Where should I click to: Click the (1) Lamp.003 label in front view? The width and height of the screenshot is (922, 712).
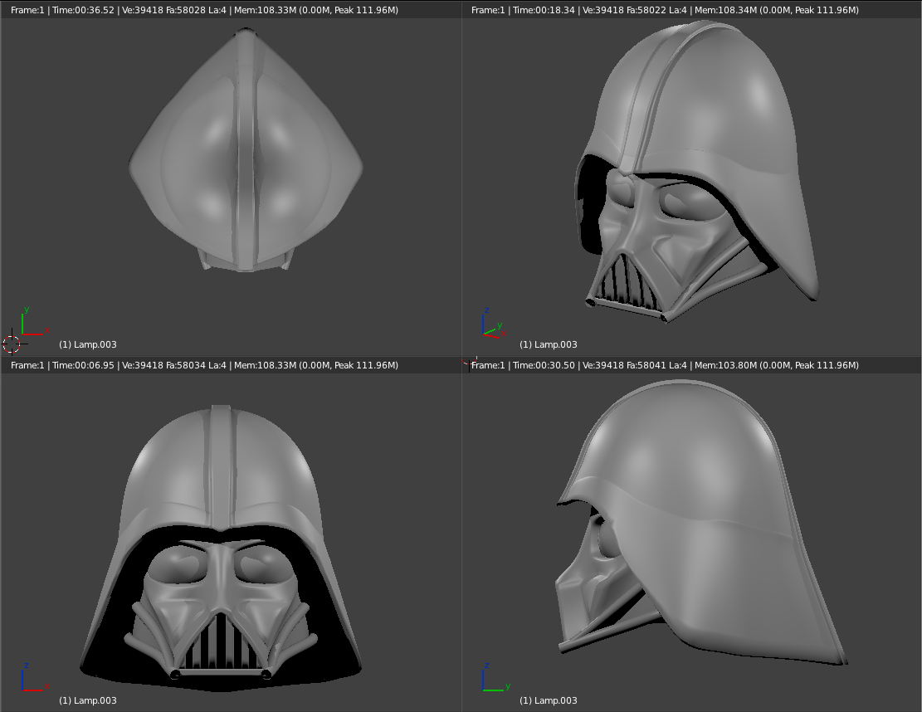[x=88, y=700]
